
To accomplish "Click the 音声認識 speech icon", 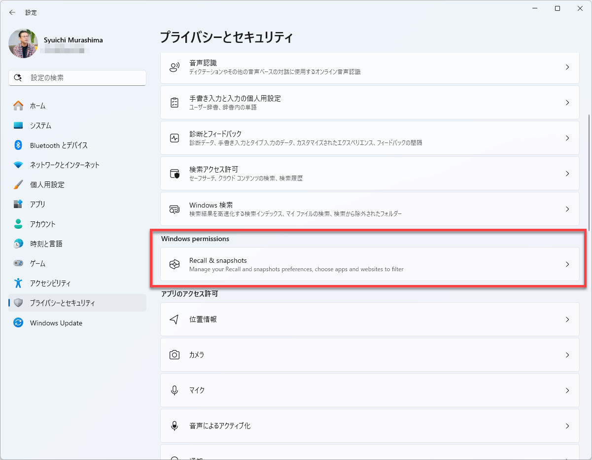I will coord(174,67).
